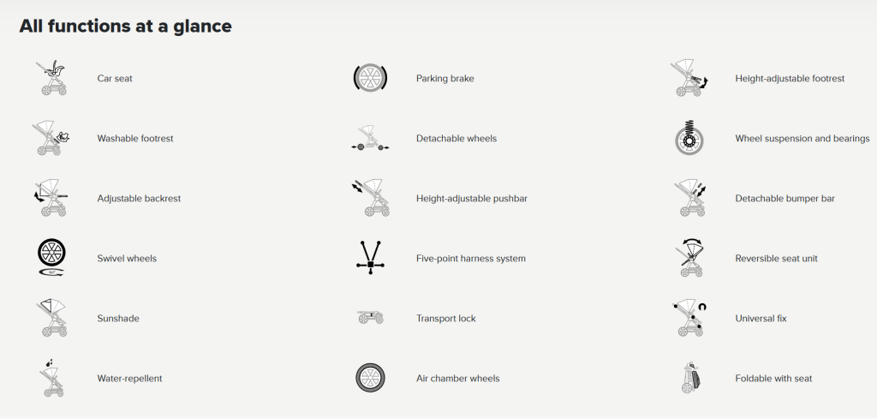Click the "Five-point harness system" text label
This screenshot has width=877, height=419.
click(x=470, y=258)
